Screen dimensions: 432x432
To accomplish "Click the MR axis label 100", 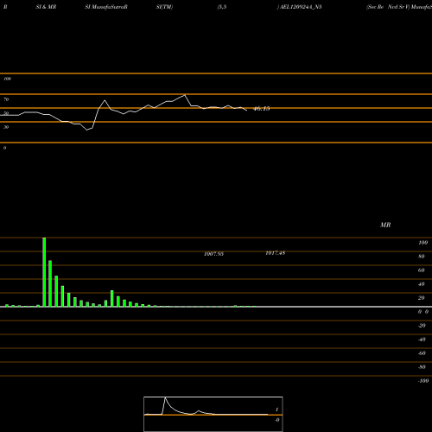I will [422, 243].
